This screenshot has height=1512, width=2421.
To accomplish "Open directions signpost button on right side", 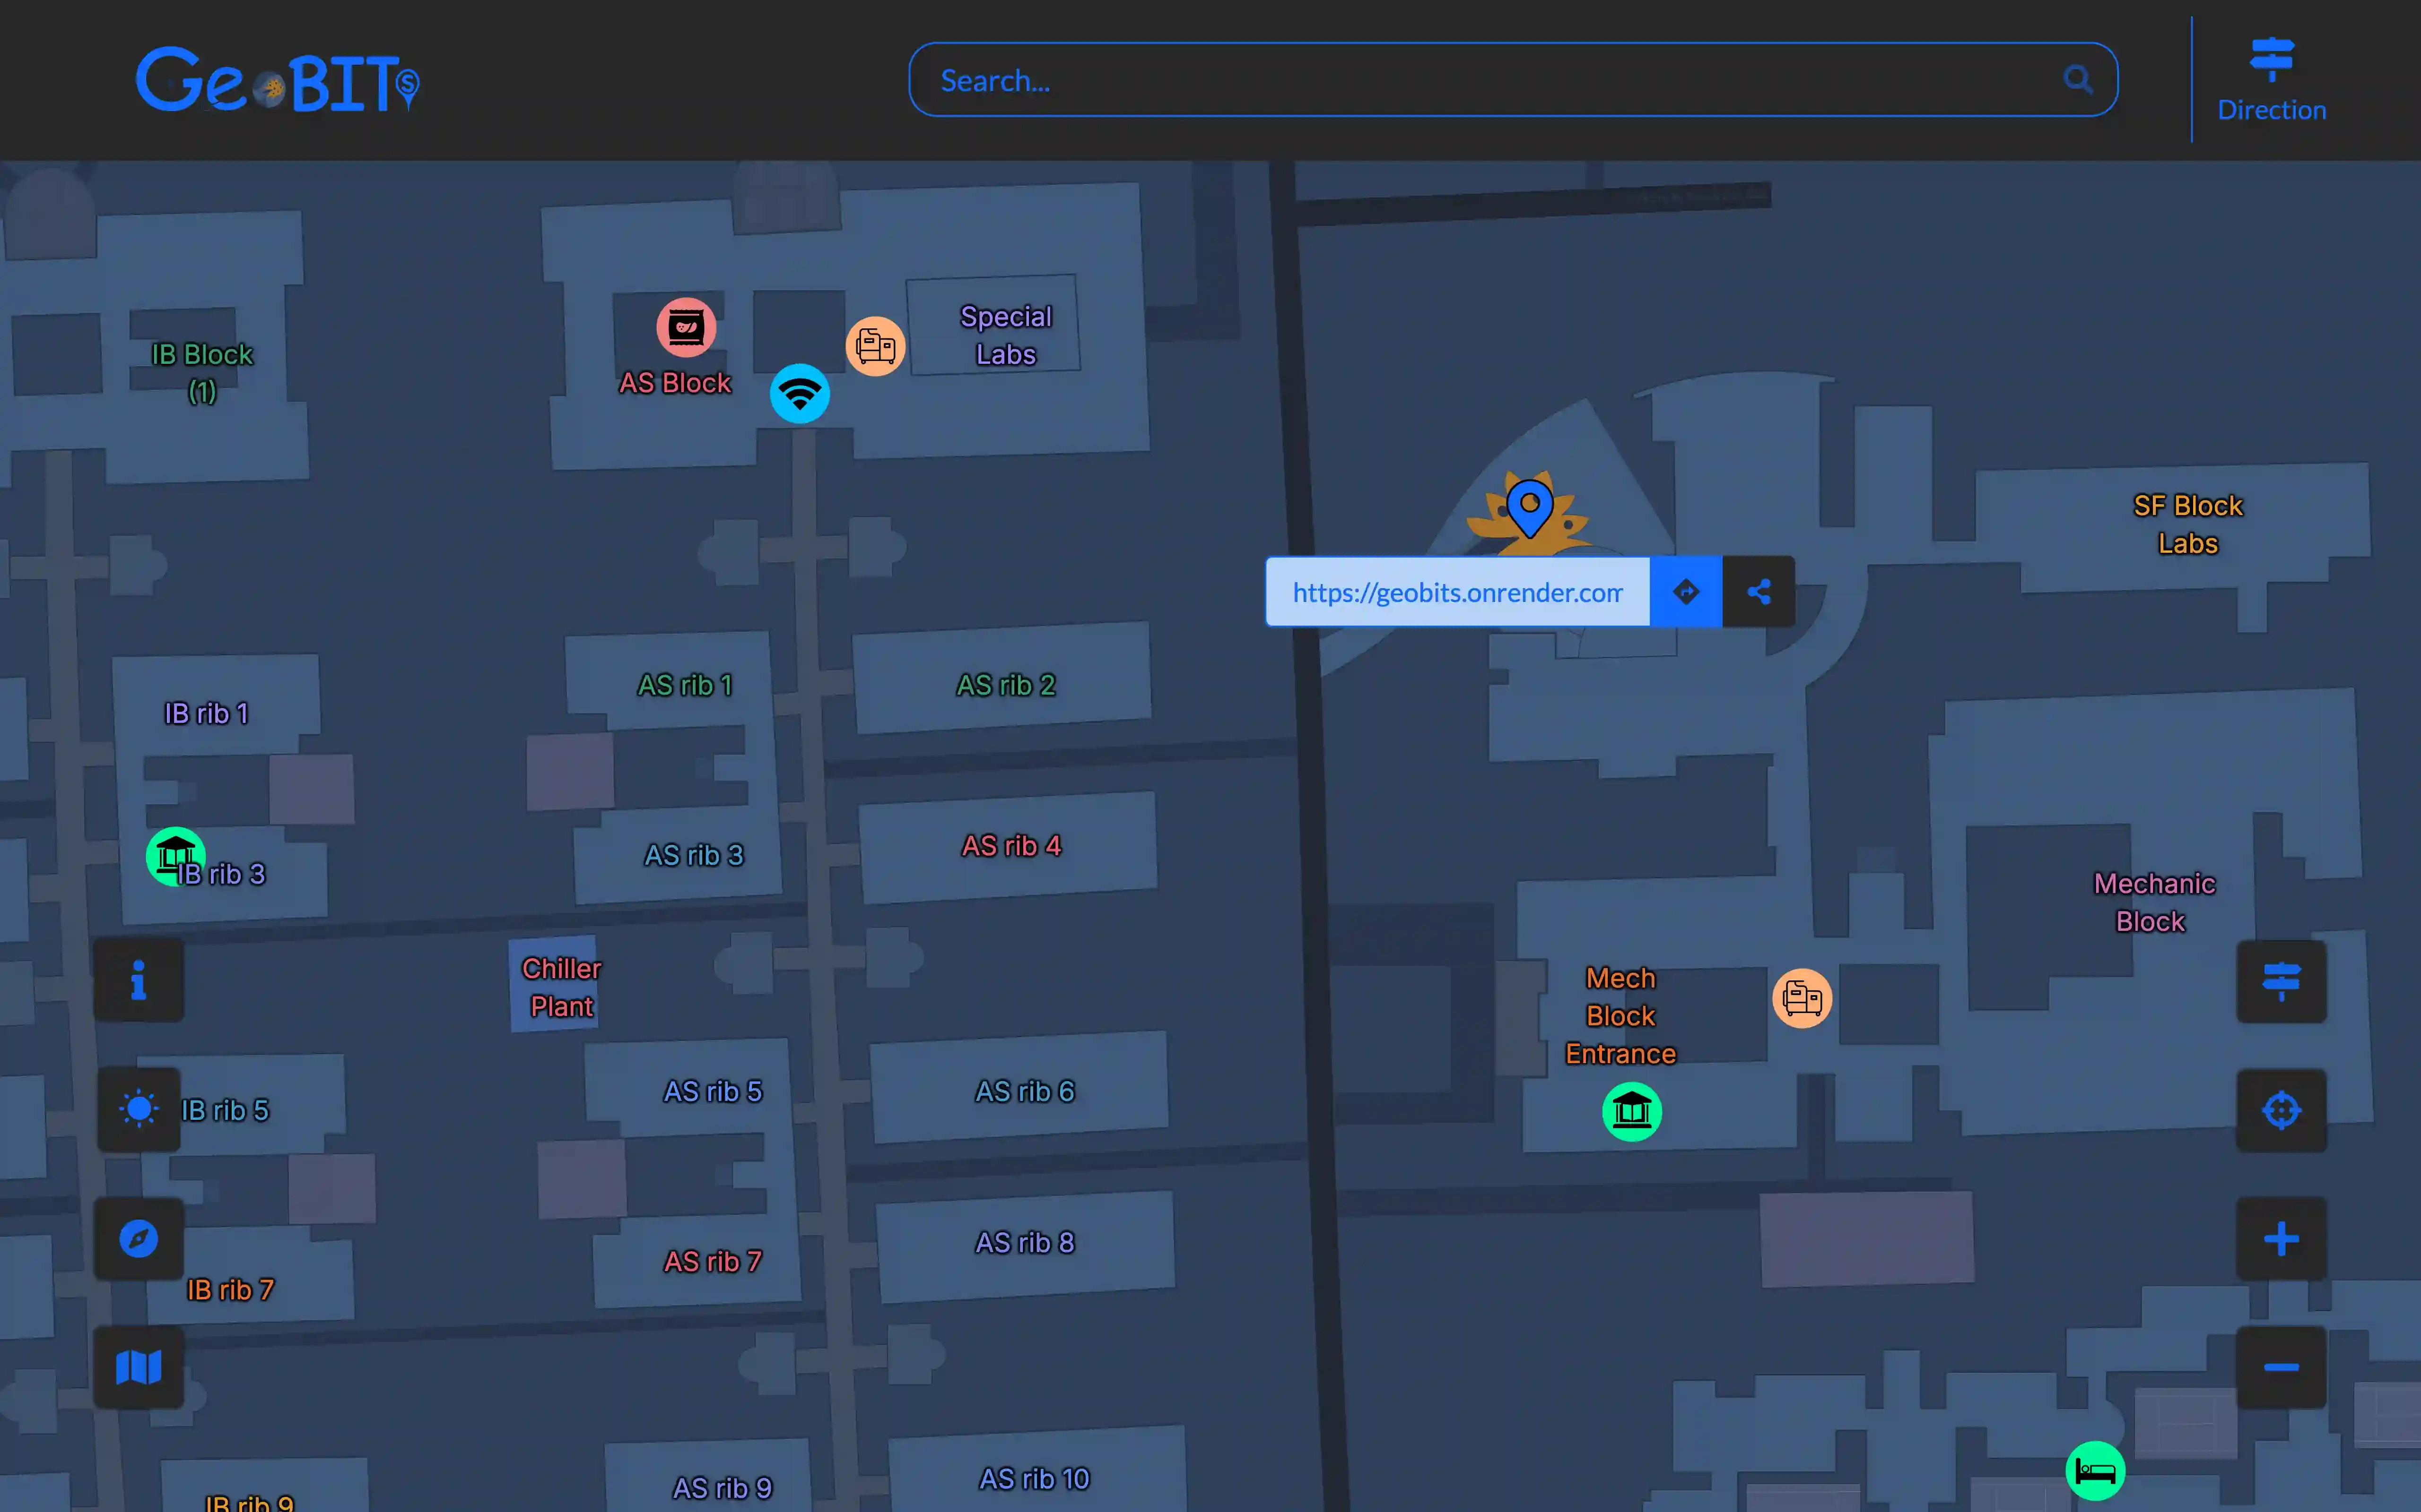I will pos(2281,981).
